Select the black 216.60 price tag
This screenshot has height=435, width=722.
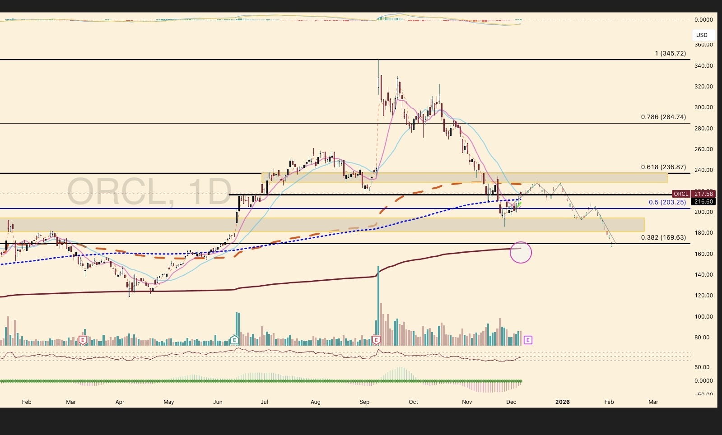[x=703, y=202]
